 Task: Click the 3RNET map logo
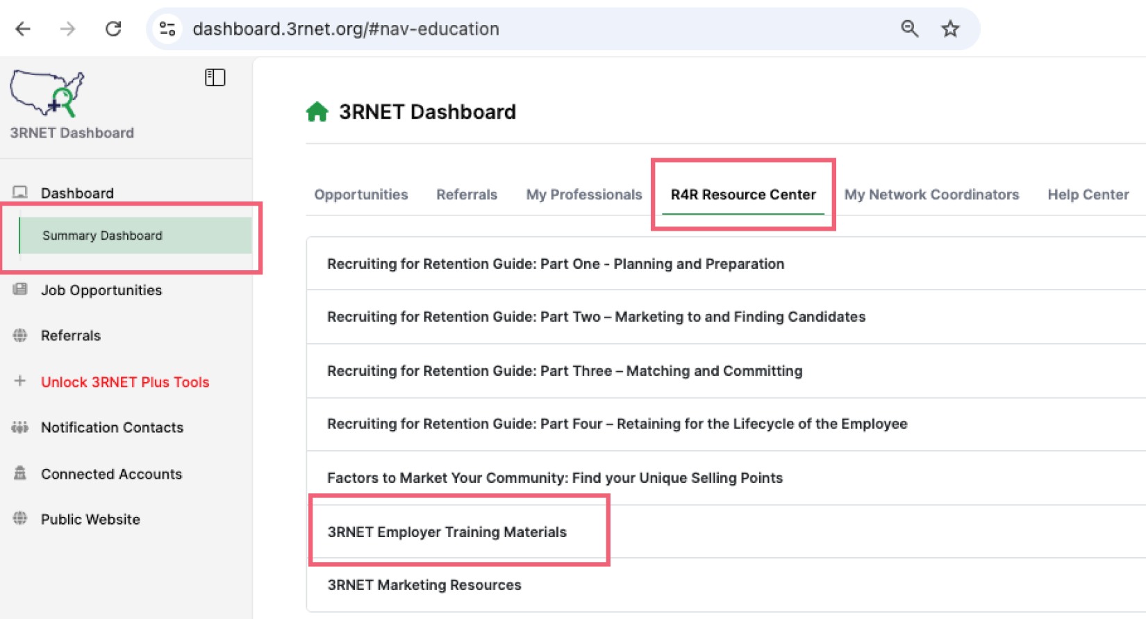47,93
